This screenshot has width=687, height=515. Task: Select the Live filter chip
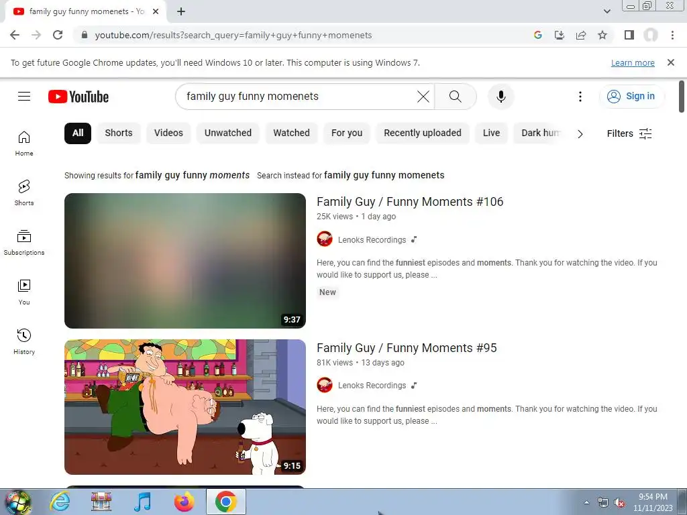click(492, 133)
